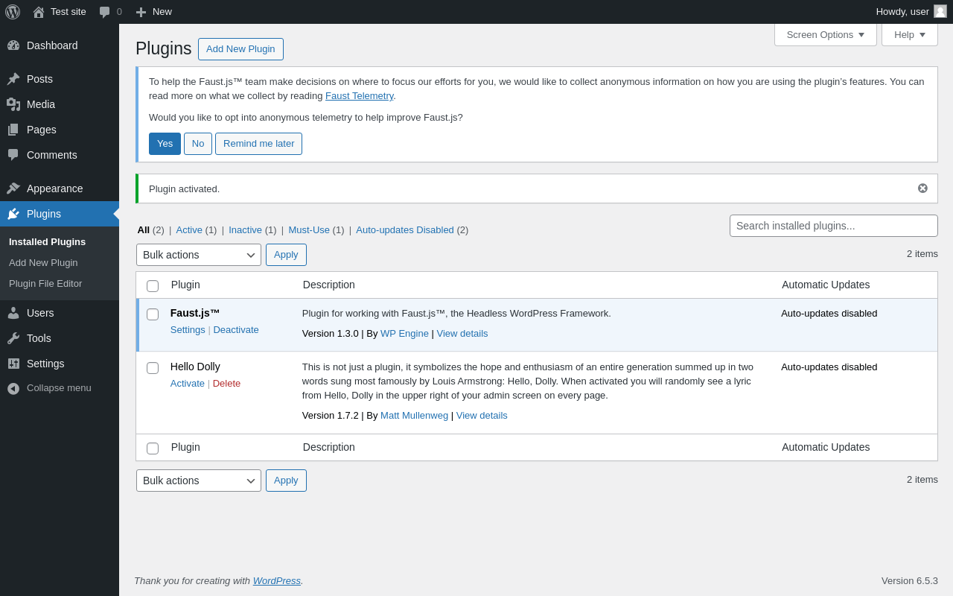Select the Faust.js™ plugin name text

[x=195, y=313]
